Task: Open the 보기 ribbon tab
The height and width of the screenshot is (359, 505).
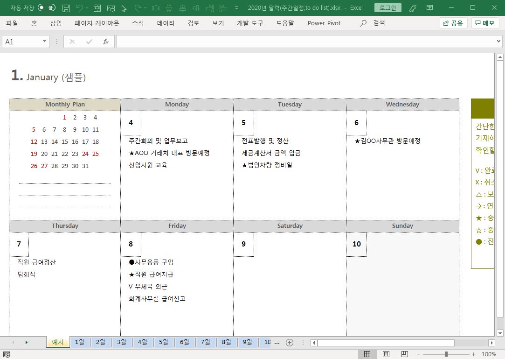Action: (218, 23)
